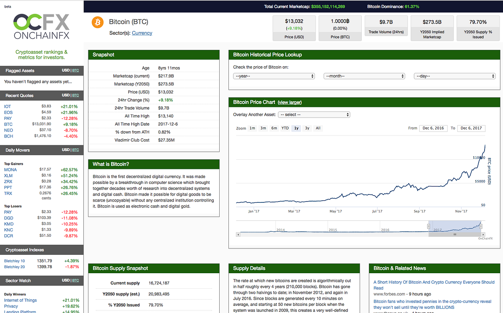The width and height of the screenshot is (503, 313).
Task: Click the Price (USD) stat box
Action: coord(294,28)
